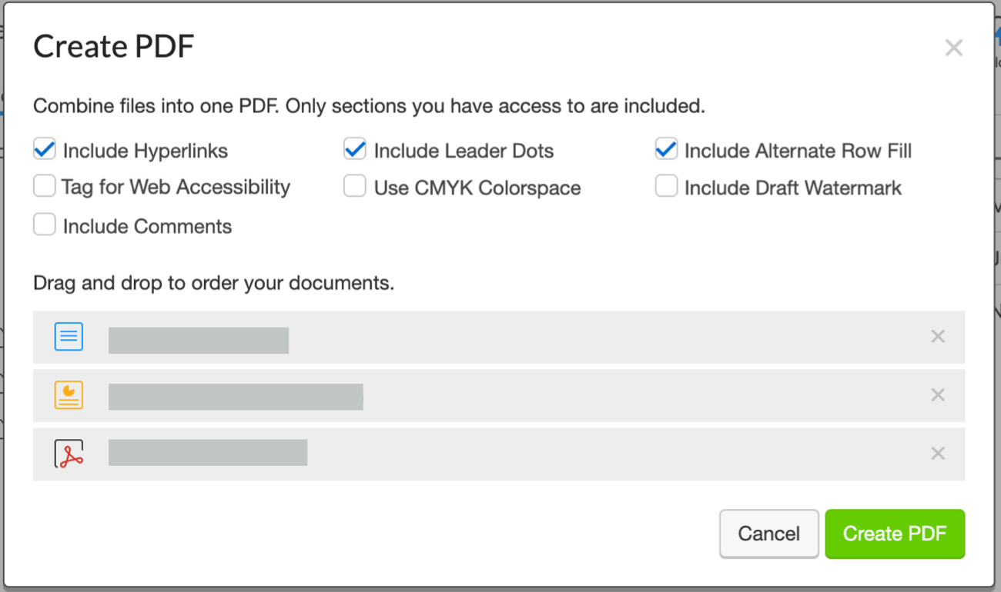Remove the presentation document from the list

pos(938,395)
